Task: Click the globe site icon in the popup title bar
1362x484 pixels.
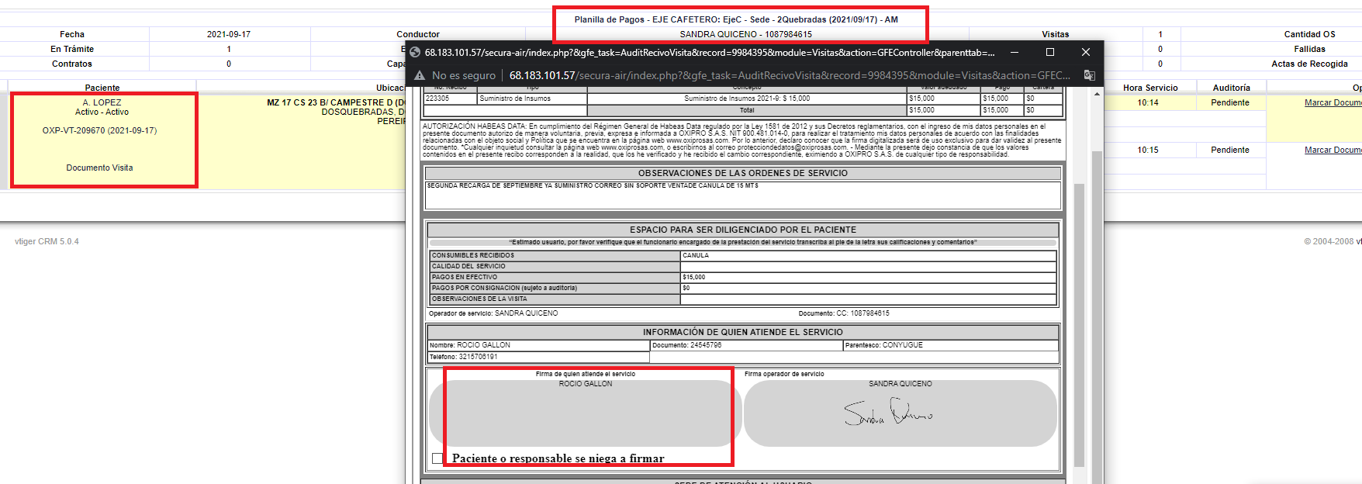Action: (x=415, y=53)
